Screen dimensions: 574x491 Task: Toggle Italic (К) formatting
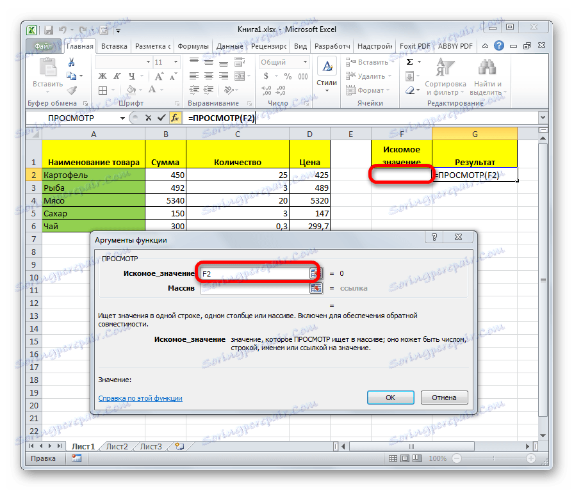click(x=117, y=76)
